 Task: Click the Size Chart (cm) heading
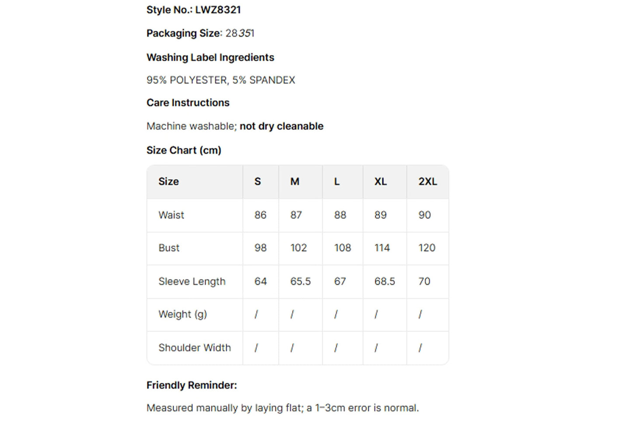(184, 150)
